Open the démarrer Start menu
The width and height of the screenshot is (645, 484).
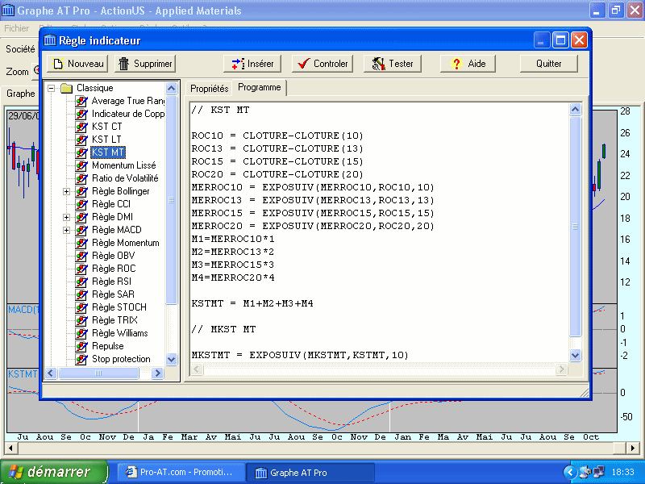coord(54,473)
